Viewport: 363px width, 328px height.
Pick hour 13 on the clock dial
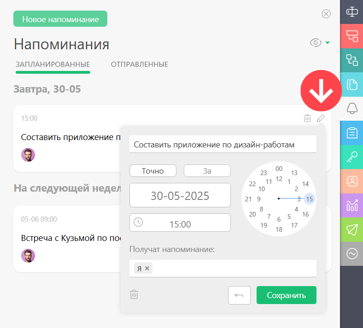pyautogui.click(x=294, y=173)
